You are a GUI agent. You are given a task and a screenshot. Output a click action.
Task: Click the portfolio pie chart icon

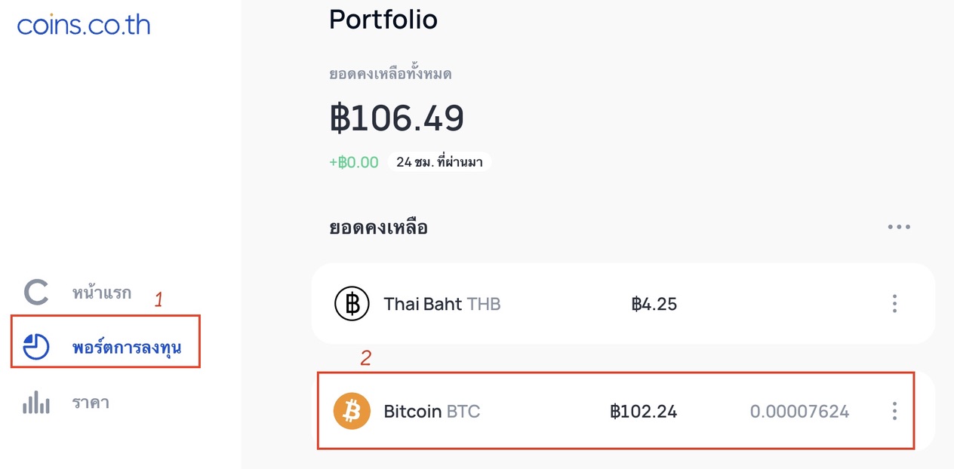coord(36,347)
